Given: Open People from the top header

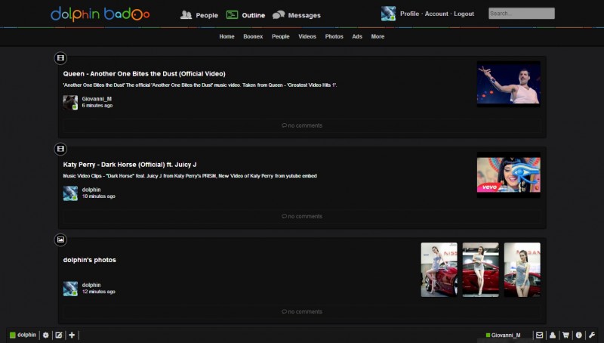Looking at the screenshot, I should 199,15.
